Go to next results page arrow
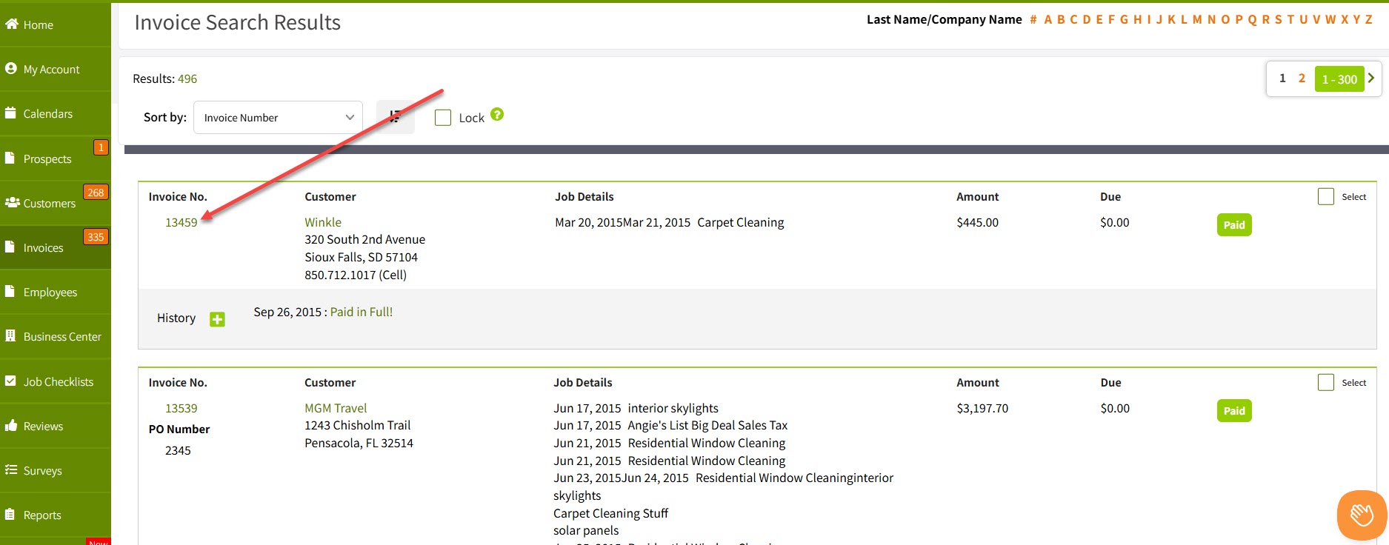Image resolution: width=1389 pixels, height=545 pixels. tap(1371, 78)
